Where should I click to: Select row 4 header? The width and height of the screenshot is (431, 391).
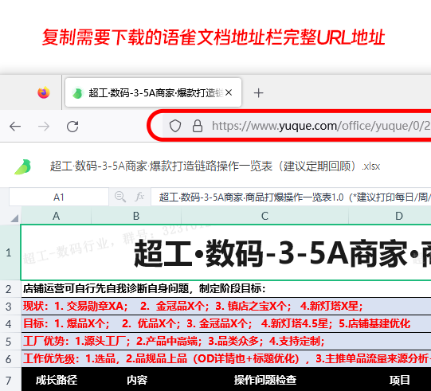[9, 324]
